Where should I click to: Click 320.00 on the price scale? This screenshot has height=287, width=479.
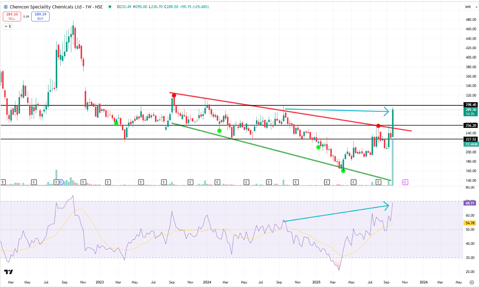pos(471,96)
